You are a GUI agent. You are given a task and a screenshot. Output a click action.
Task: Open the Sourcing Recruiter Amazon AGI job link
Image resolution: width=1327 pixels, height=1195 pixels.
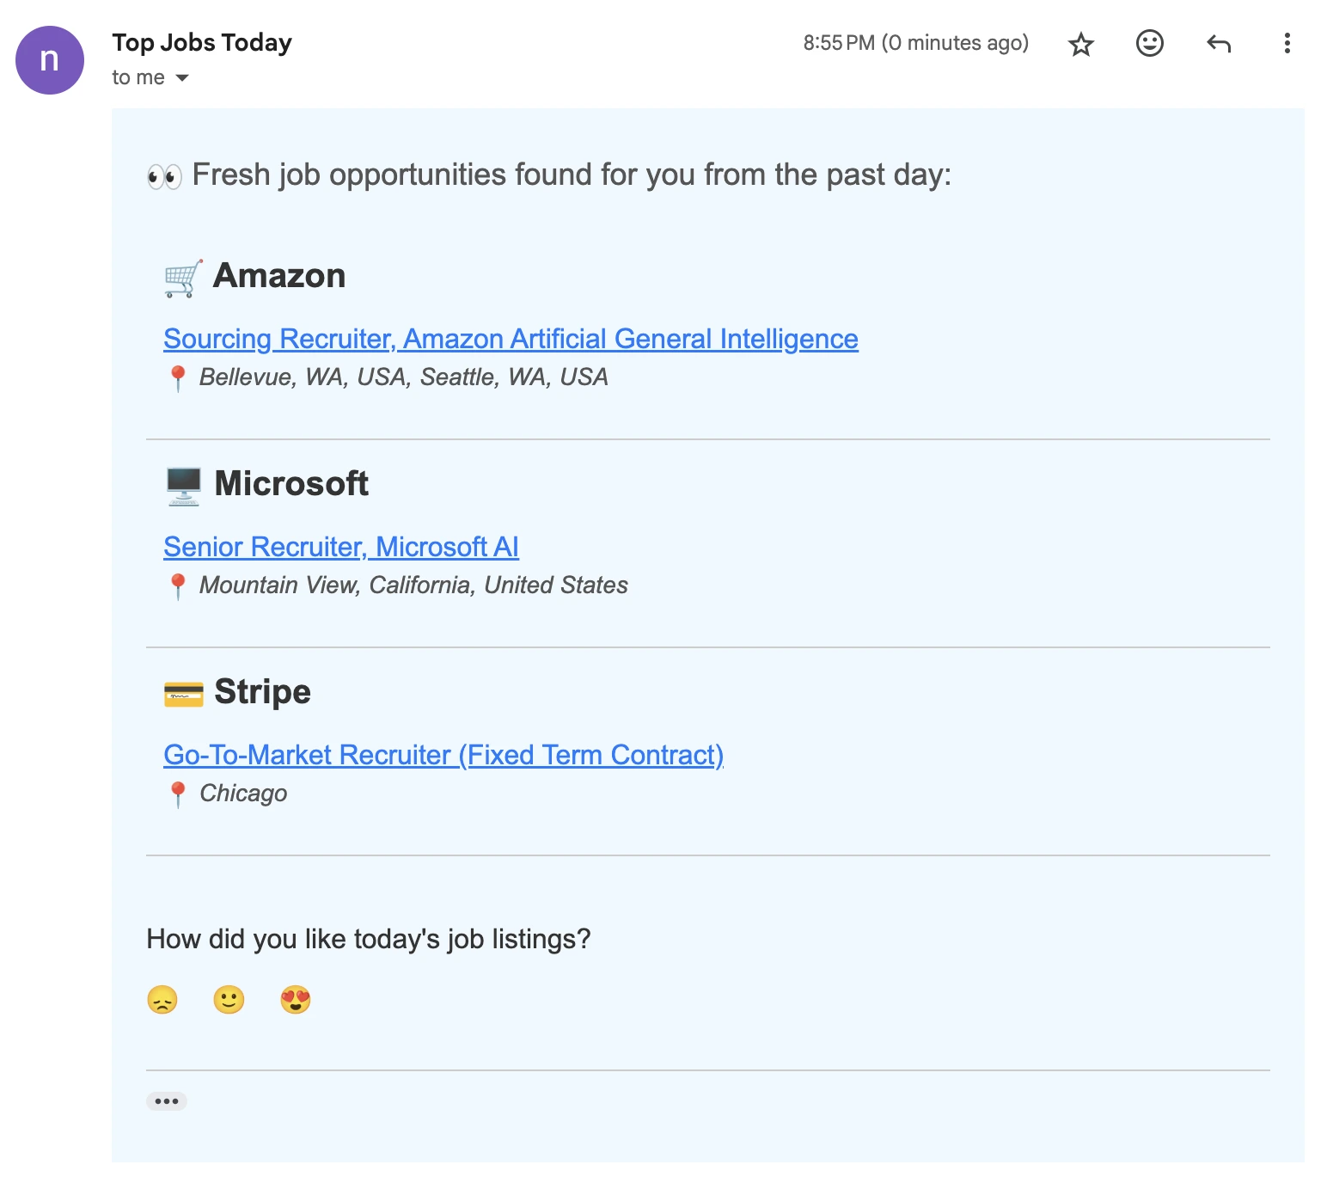coord(511,339)
